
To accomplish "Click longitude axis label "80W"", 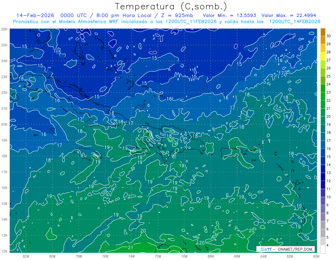I will (52, 256).
